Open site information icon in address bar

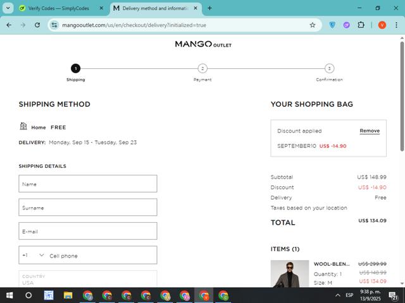(54, 25)
